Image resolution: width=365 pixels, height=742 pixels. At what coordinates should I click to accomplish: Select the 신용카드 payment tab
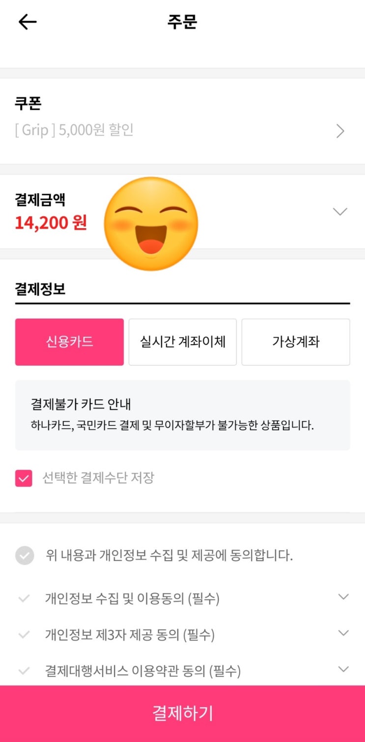pos(69,342)
